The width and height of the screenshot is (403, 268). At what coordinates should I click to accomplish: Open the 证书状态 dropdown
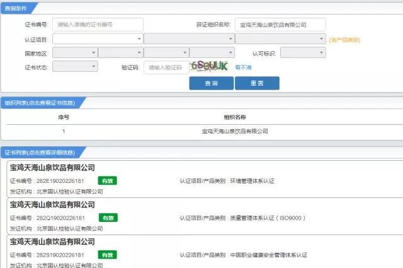click(75, 66)
